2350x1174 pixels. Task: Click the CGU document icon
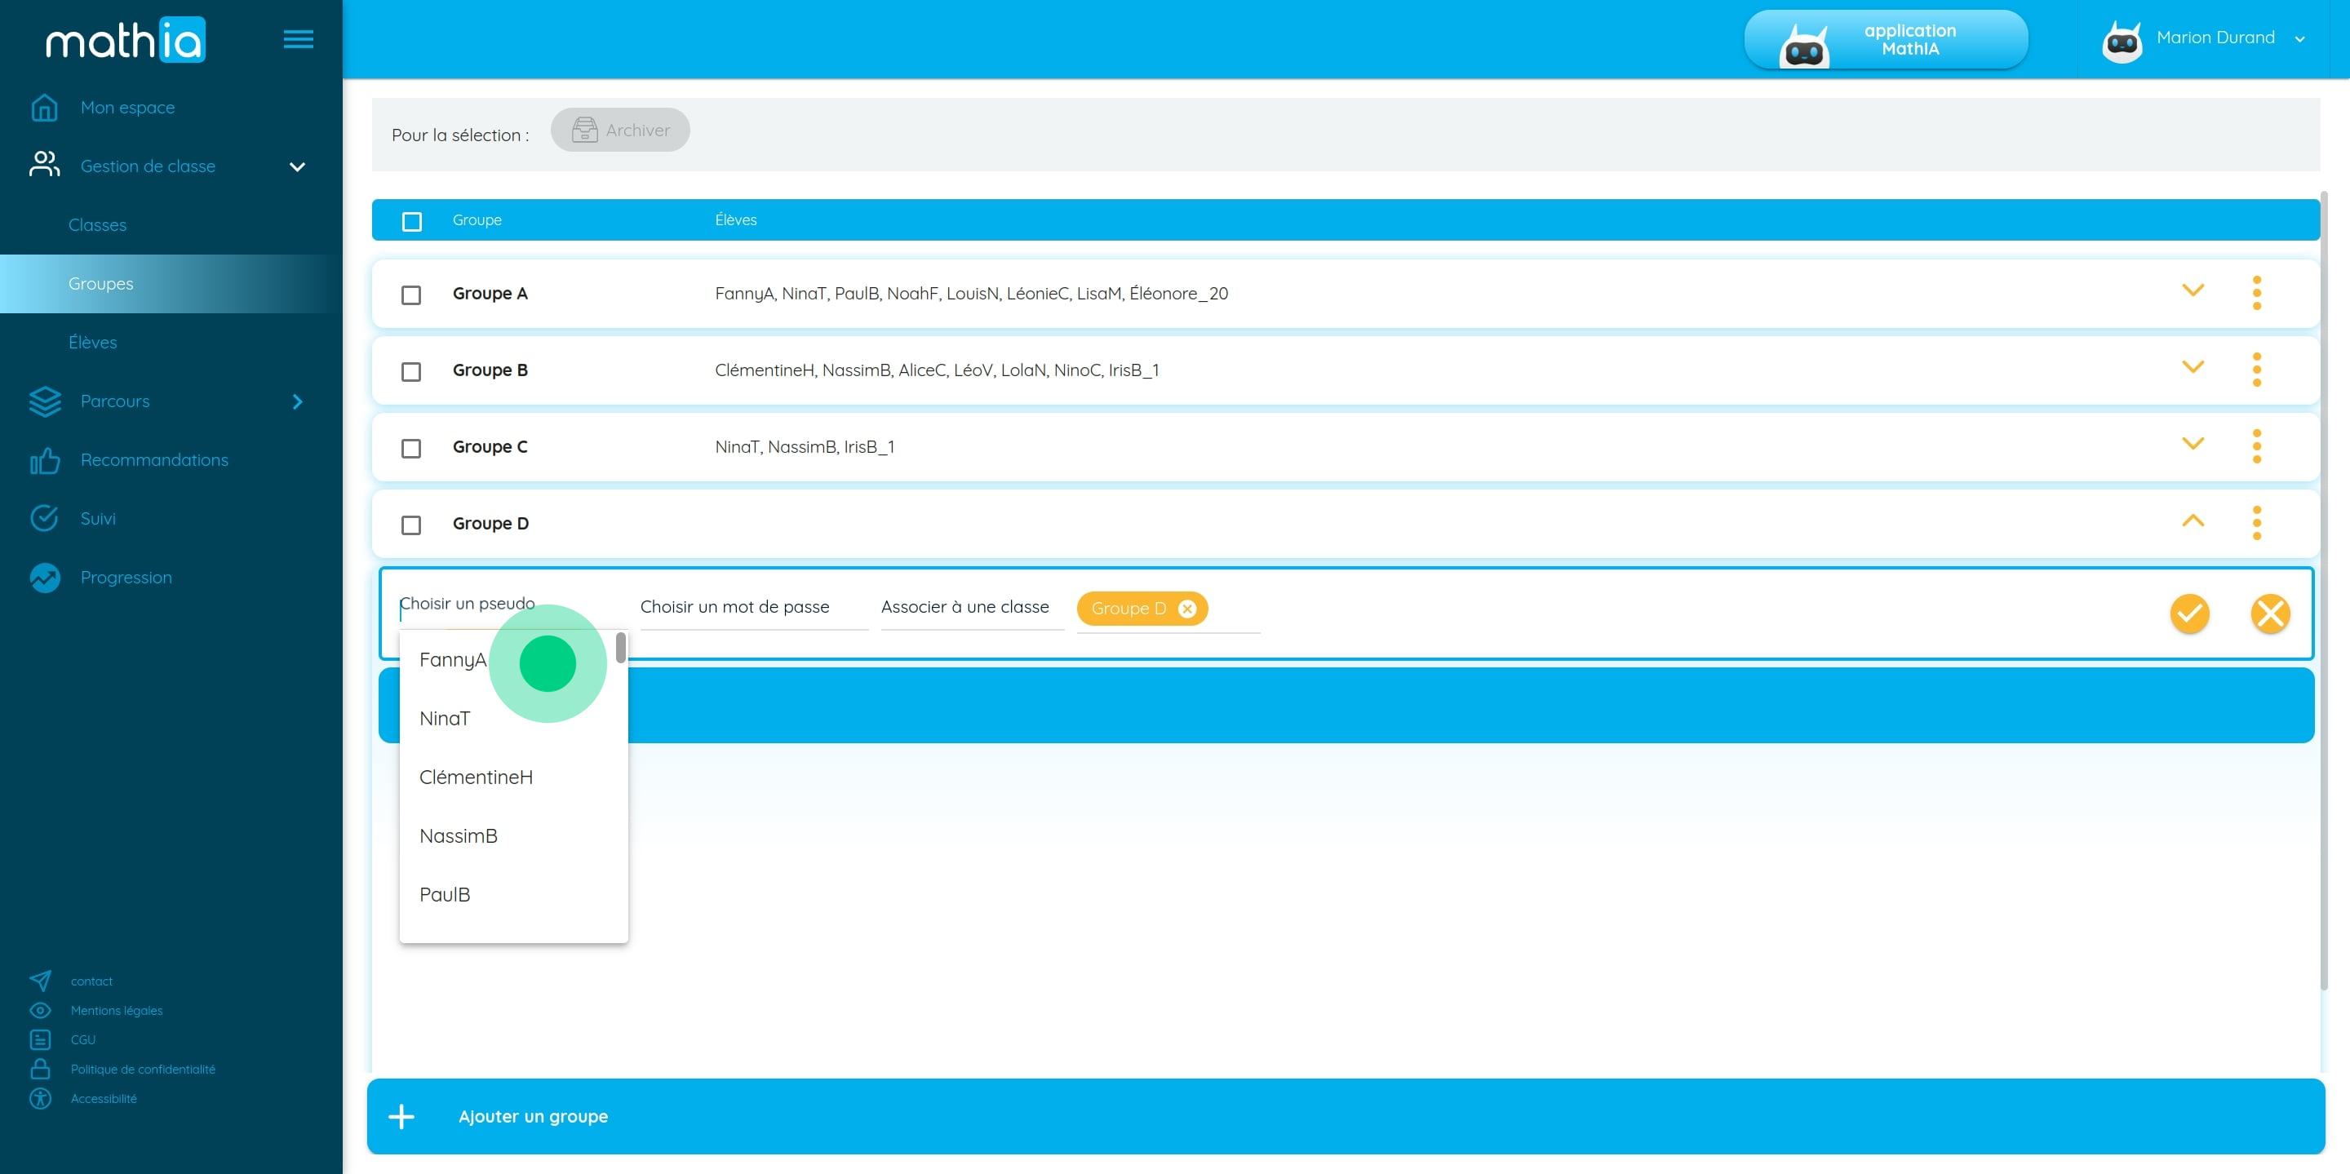40,1040
